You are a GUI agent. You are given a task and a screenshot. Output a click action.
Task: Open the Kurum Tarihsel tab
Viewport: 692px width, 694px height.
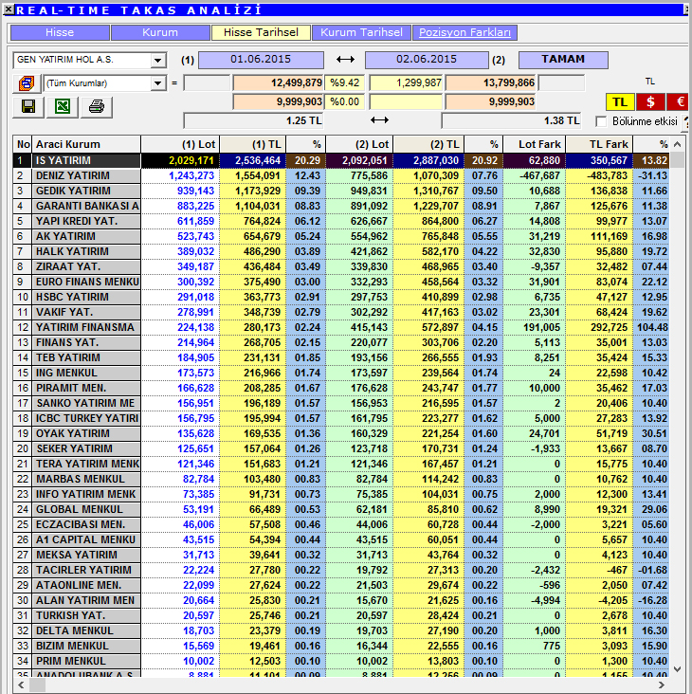[x=361, y=32]
